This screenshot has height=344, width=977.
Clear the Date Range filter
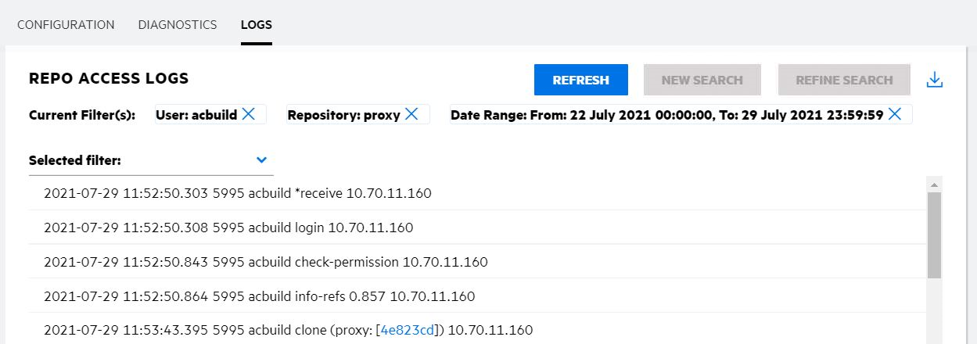click(895, 114)
